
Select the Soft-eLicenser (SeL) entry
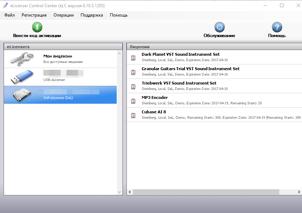click(60, 95)
